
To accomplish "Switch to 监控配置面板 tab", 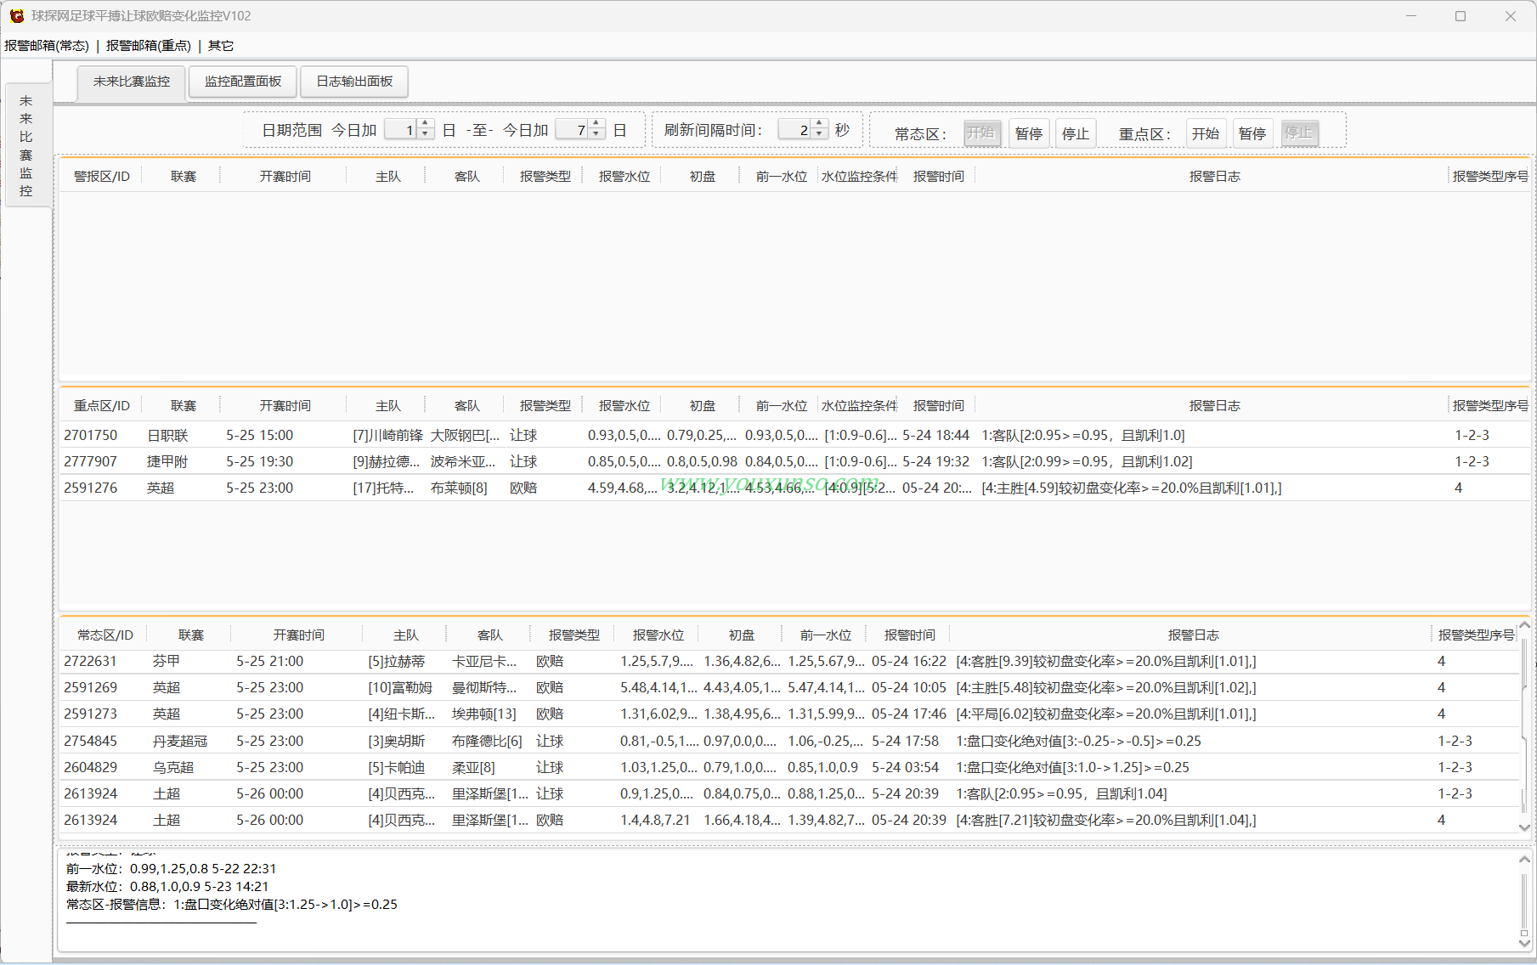I will click(242, 82).
